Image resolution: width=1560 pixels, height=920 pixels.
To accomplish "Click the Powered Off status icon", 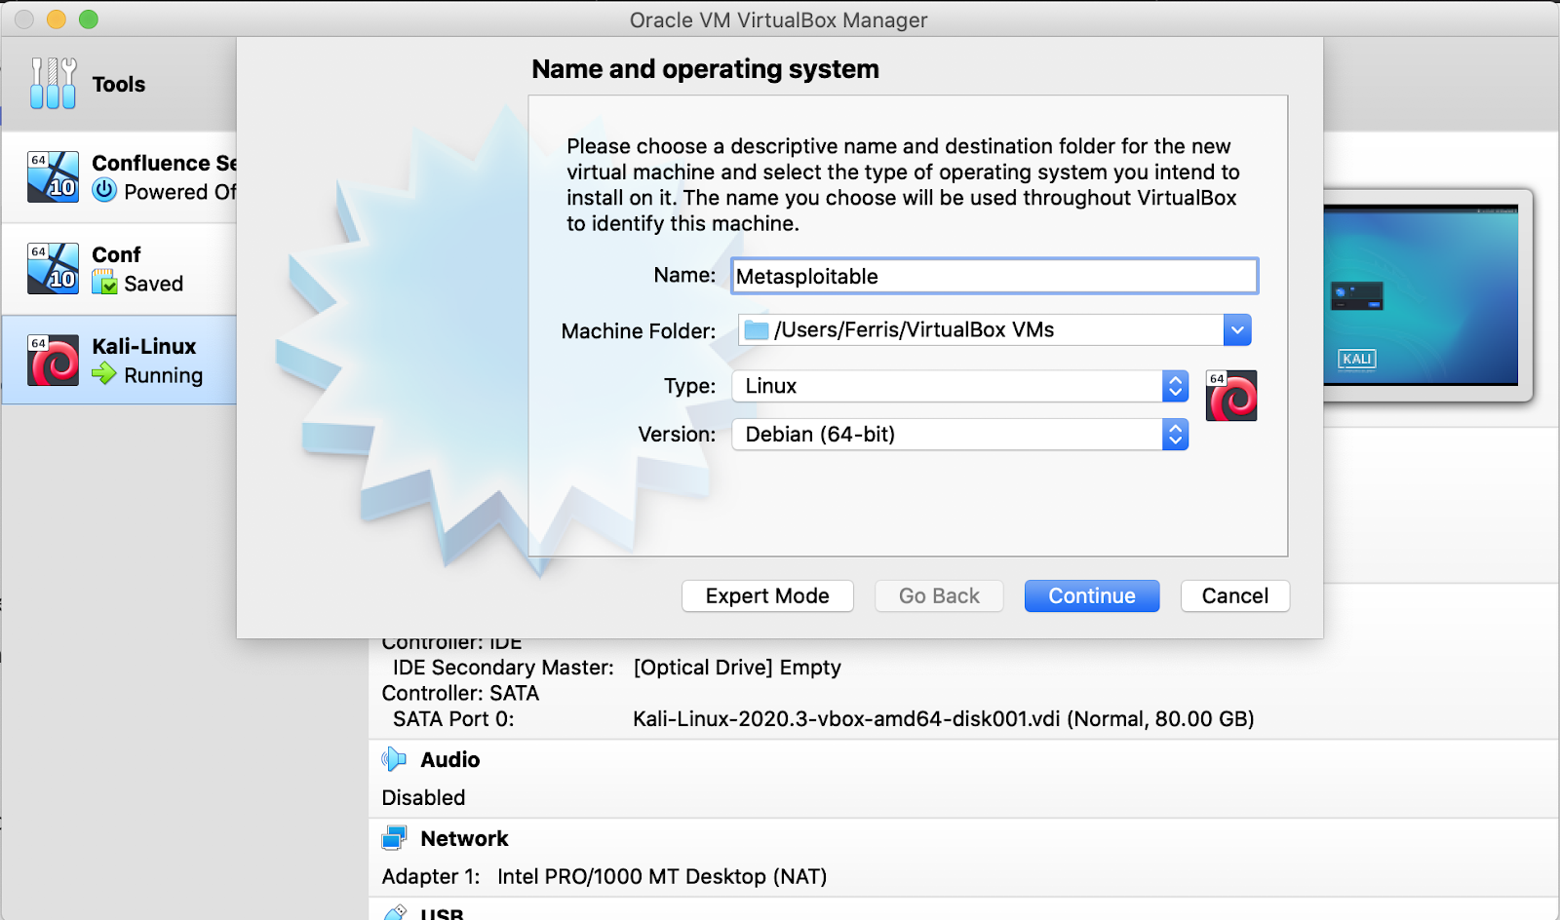I will (104, 190).
